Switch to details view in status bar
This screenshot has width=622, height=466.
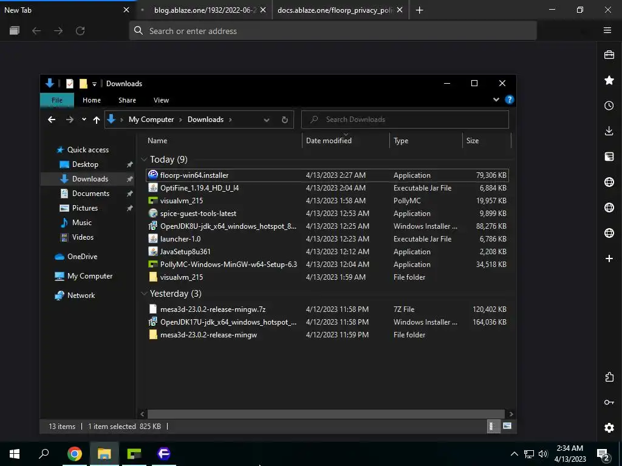(x=492, y=426)
